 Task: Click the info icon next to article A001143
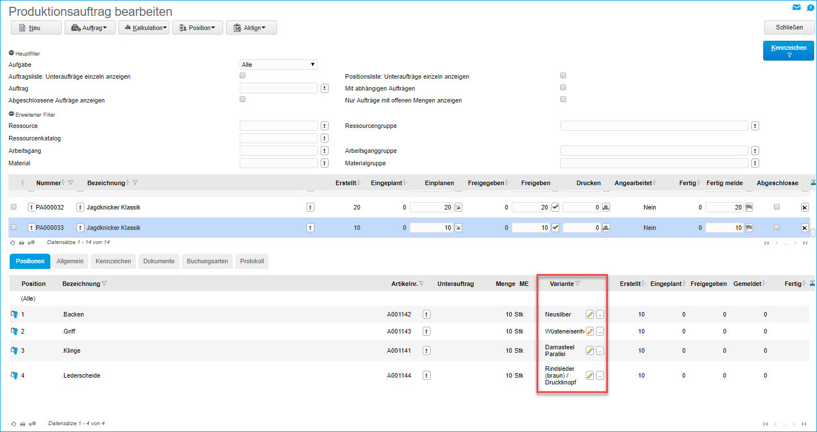tap(427, 332)
